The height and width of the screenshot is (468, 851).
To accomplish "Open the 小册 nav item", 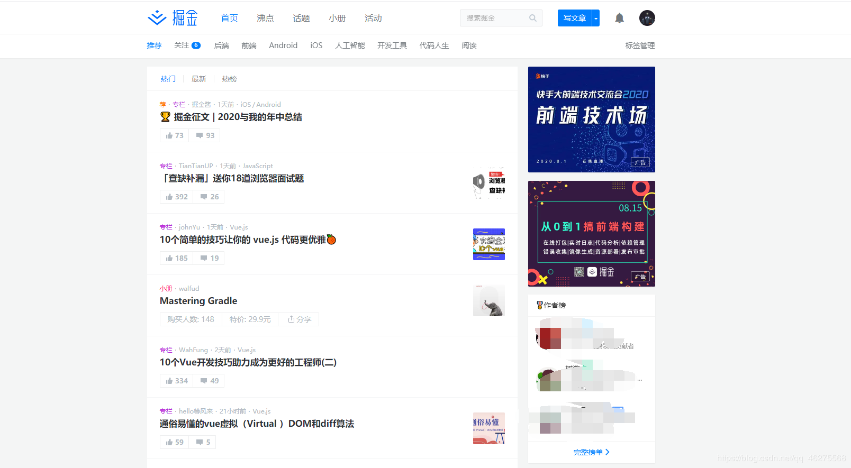I will (337, 18).
